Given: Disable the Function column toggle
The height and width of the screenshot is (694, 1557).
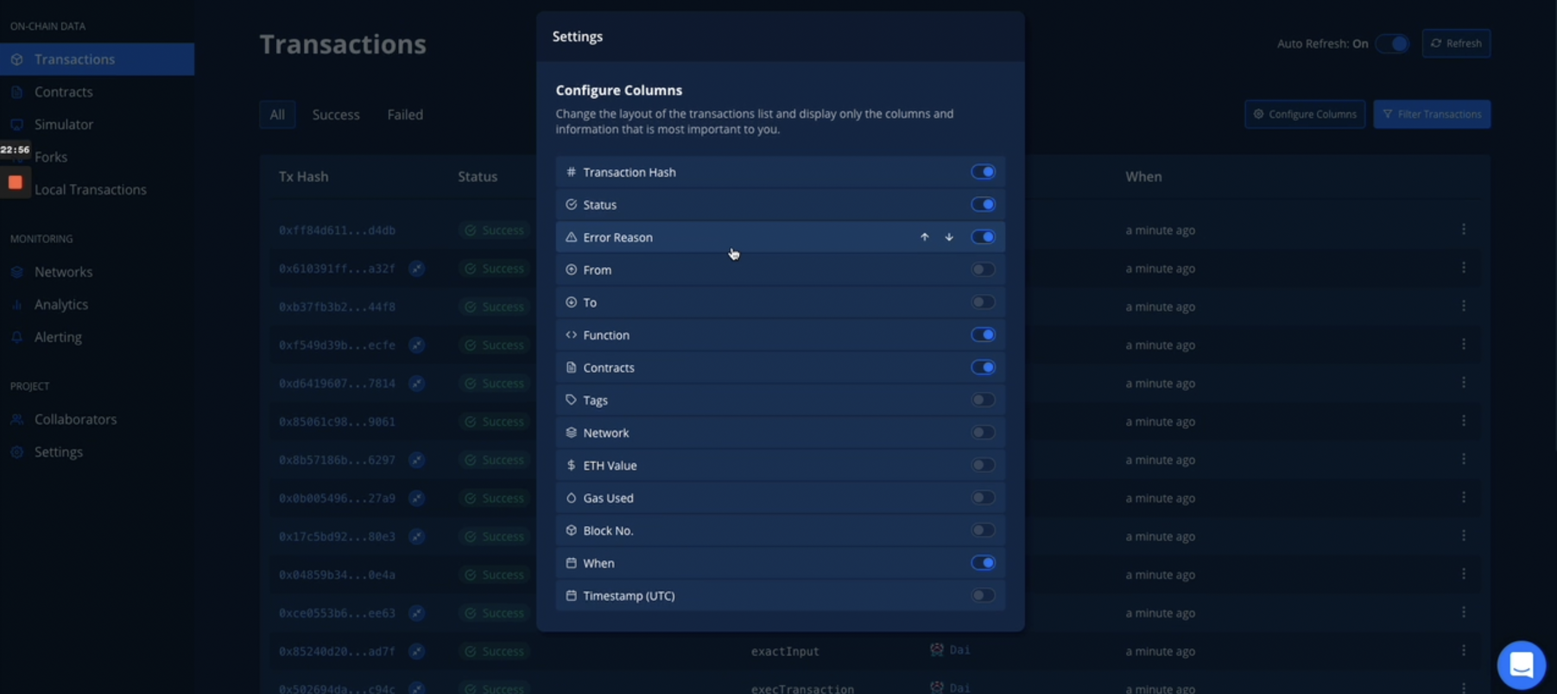Looking at the screenshot, I should click(x=983, y=335).
